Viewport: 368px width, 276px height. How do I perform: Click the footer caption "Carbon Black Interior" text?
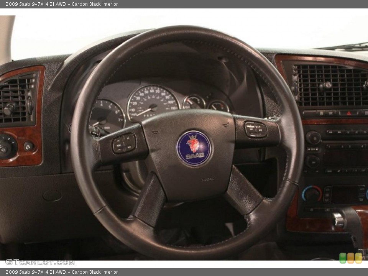point(95,272)
